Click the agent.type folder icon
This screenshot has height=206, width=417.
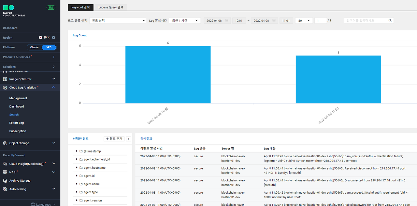pos(81,192)
